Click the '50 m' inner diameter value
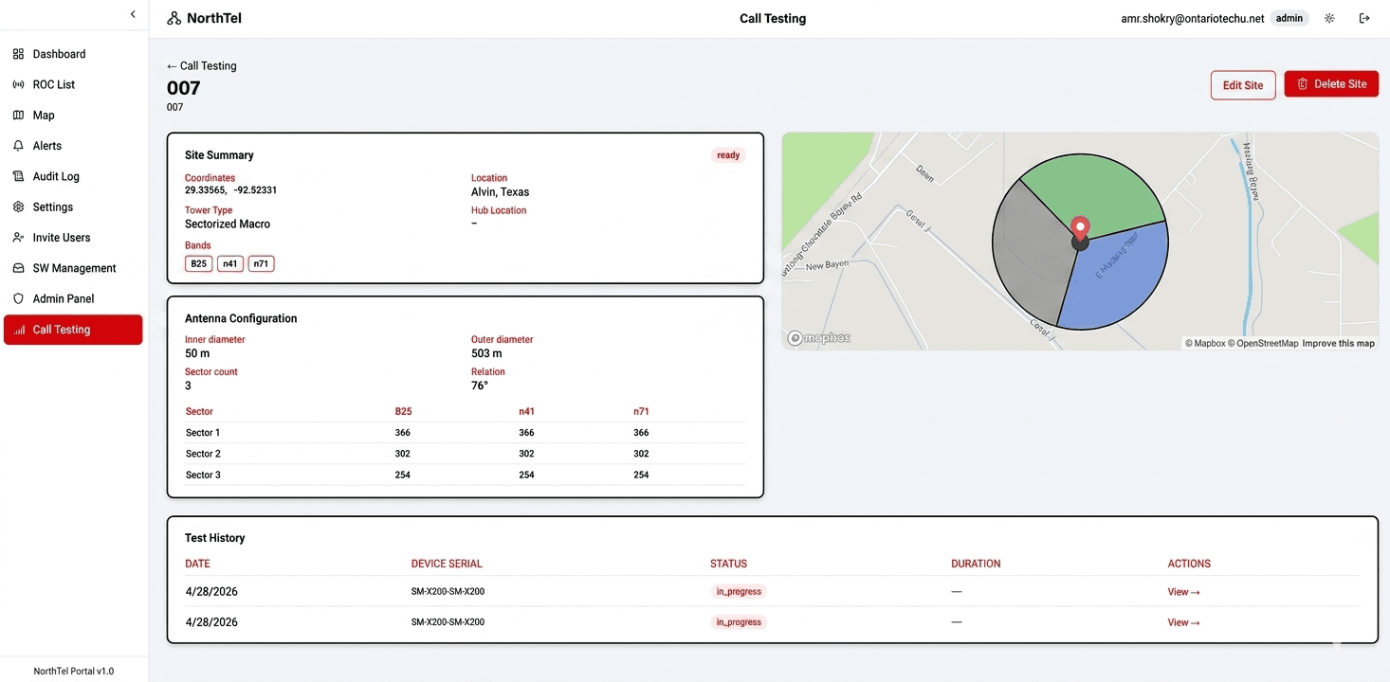The height and width of the screenshot is (682, 1390). (197, 353)
